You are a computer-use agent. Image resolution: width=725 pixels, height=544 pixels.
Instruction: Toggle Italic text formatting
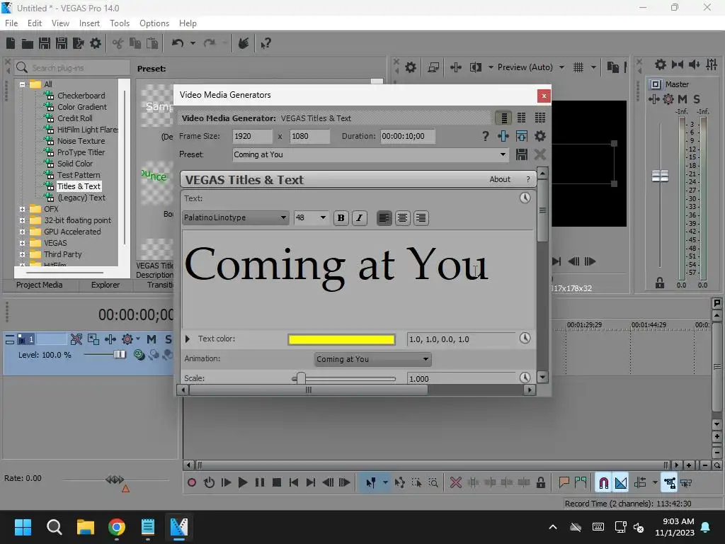click(x=360, y=218)
